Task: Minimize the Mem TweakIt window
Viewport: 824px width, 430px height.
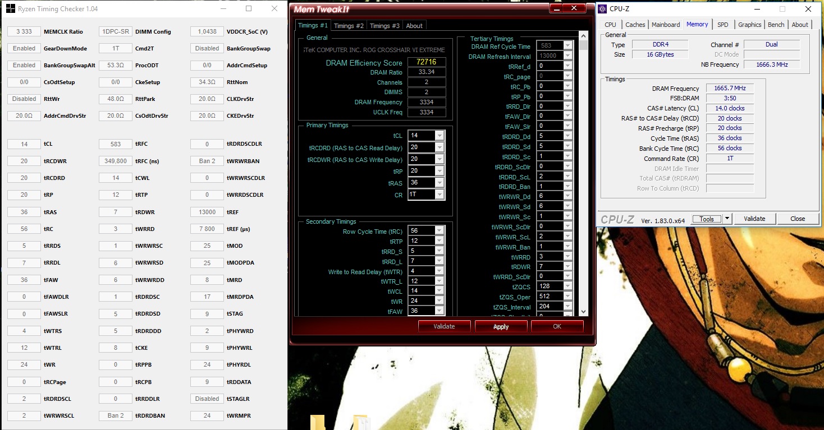Action: point(557,8)
